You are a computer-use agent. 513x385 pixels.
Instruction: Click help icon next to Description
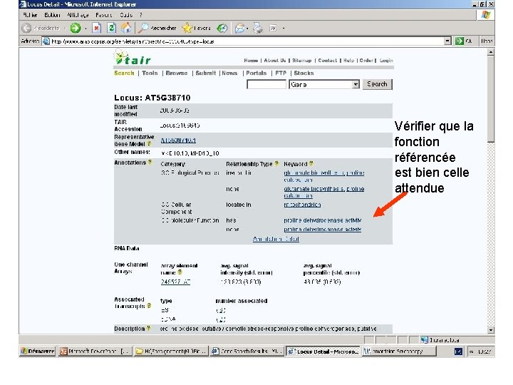(x=148, y=328)
